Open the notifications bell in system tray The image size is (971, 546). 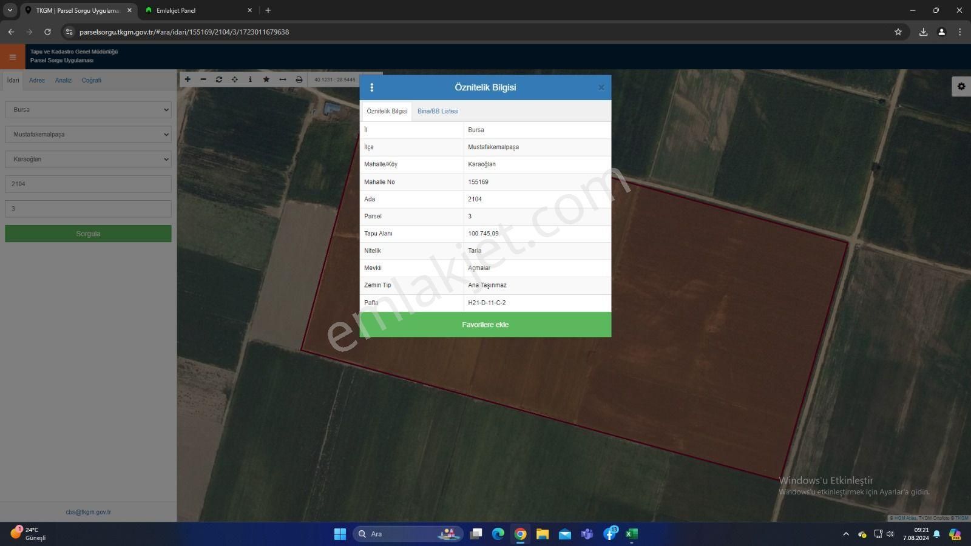(x=936, y=534)
